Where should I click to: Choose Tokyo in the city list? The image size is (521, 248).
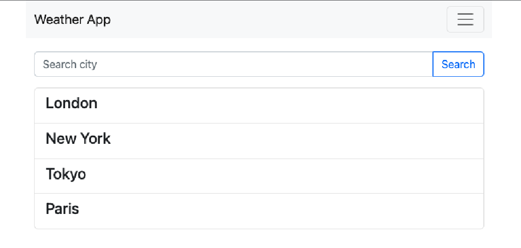[x=259, y=176]
